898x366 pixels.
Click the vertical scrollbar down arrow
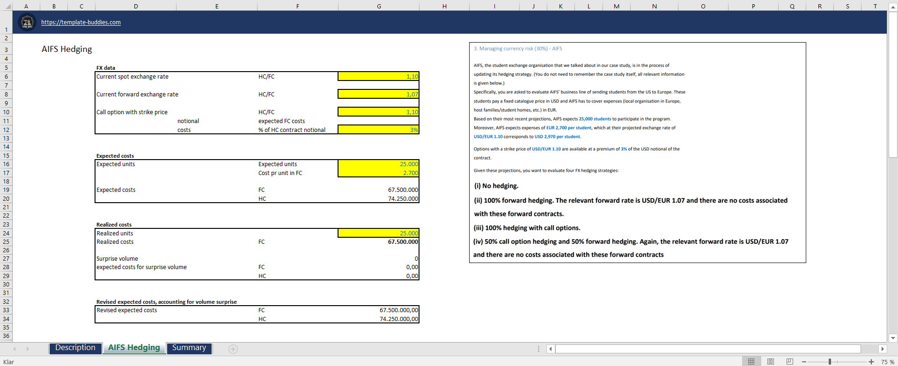893,338
